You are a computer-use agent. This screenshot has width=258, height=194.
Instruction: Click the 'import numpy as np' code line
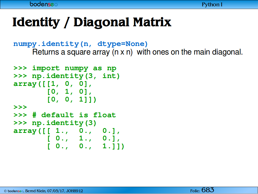click(65, 68)
